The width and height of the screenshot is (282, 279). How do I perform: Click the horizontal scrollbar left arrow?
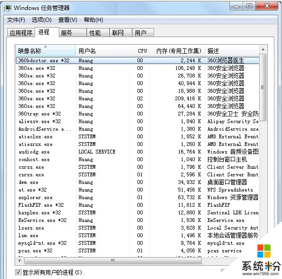(x=19, y=260)
